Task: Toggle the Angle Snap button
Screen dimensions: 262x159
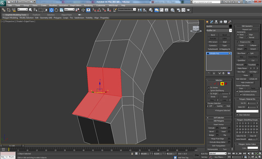Action: pyautogui.click(x=99, y=10)
